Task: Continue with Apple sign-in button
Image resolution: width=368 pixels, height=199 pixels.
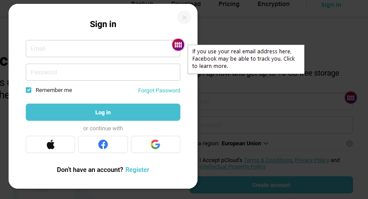Action: [x=51, y=144]
